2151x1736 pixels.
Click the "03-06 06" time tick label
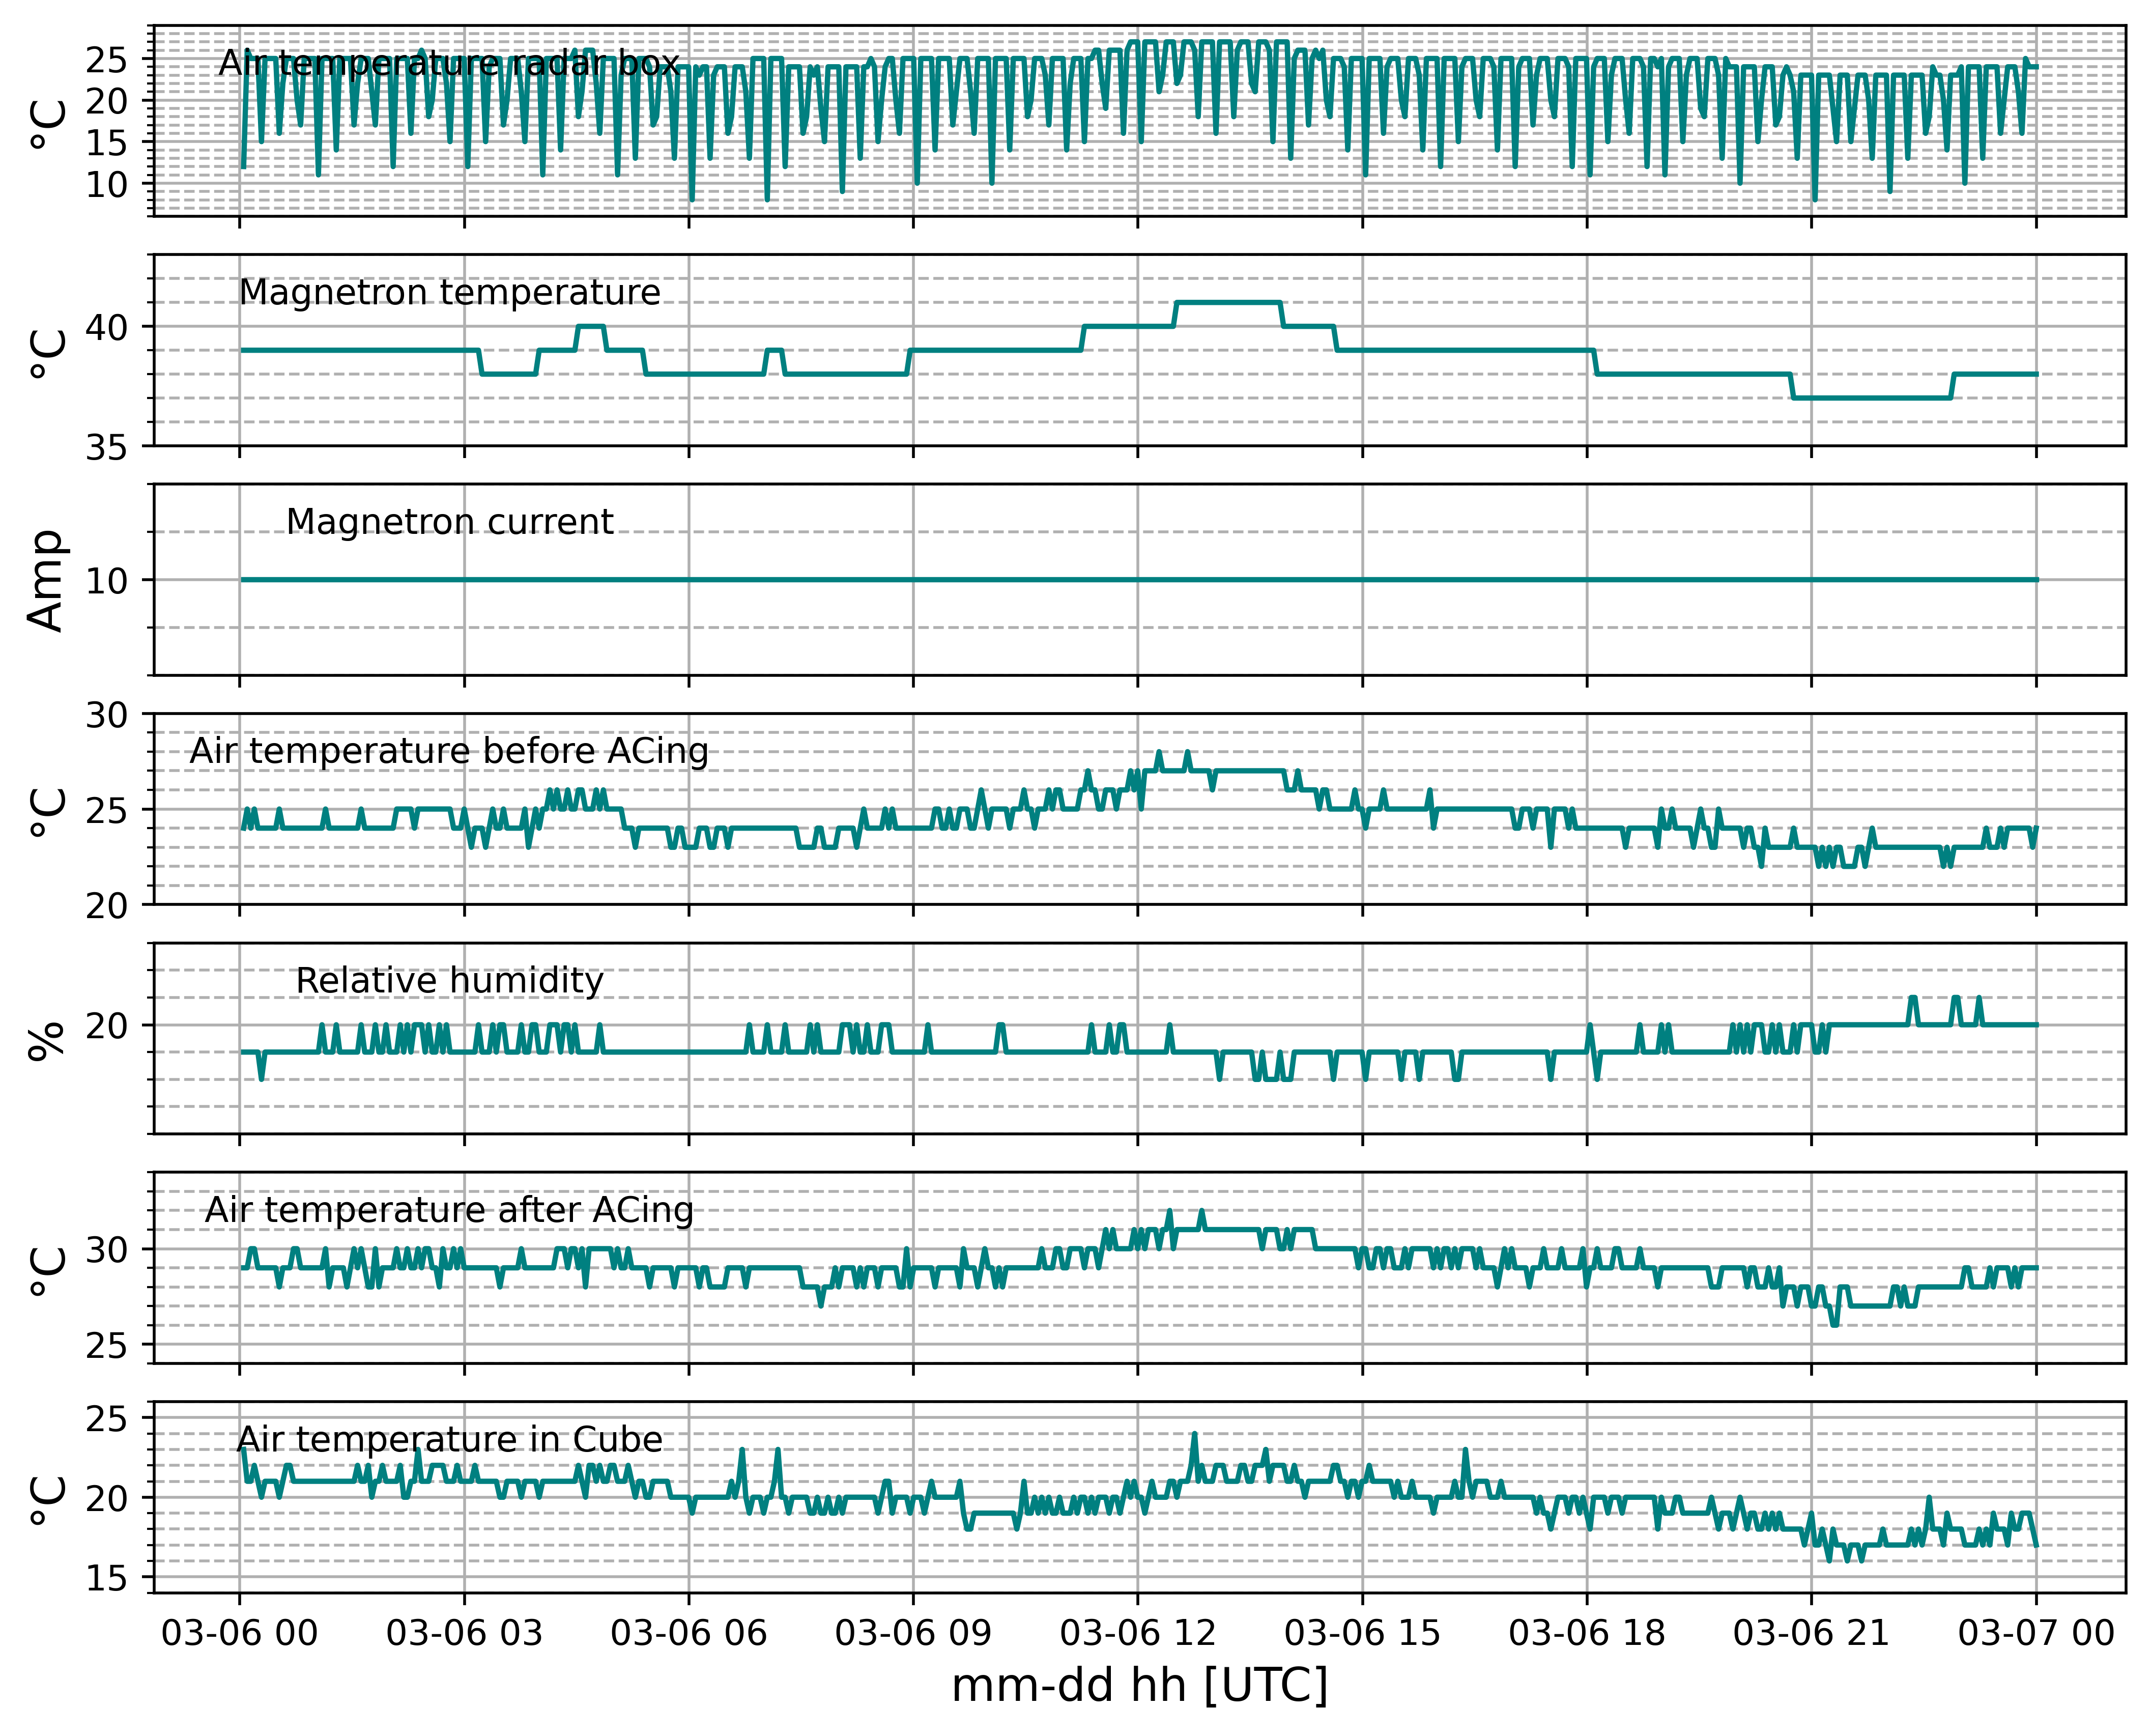(x=689, y=1633)
